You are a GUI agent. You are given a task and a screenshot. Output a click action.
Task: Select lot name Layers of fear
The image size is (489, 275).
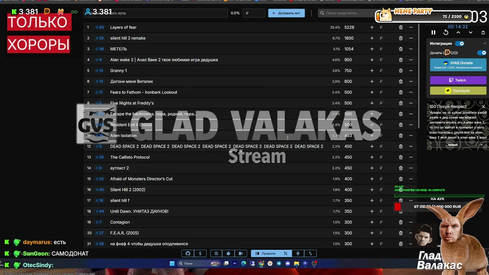123,27
